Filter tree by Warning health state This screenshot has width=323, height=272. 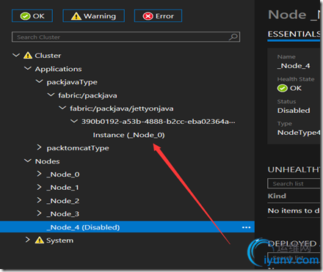(93, 16)
